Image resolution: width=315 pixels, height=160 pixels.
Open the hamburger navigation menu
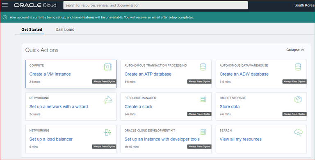pyautogui.click(x=5, y=5)
